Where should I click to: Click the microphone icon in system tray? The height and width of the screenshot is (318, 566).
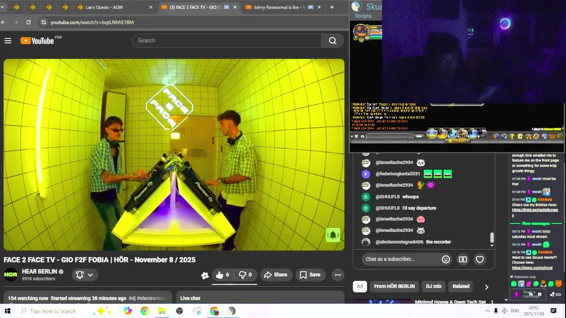496,311
